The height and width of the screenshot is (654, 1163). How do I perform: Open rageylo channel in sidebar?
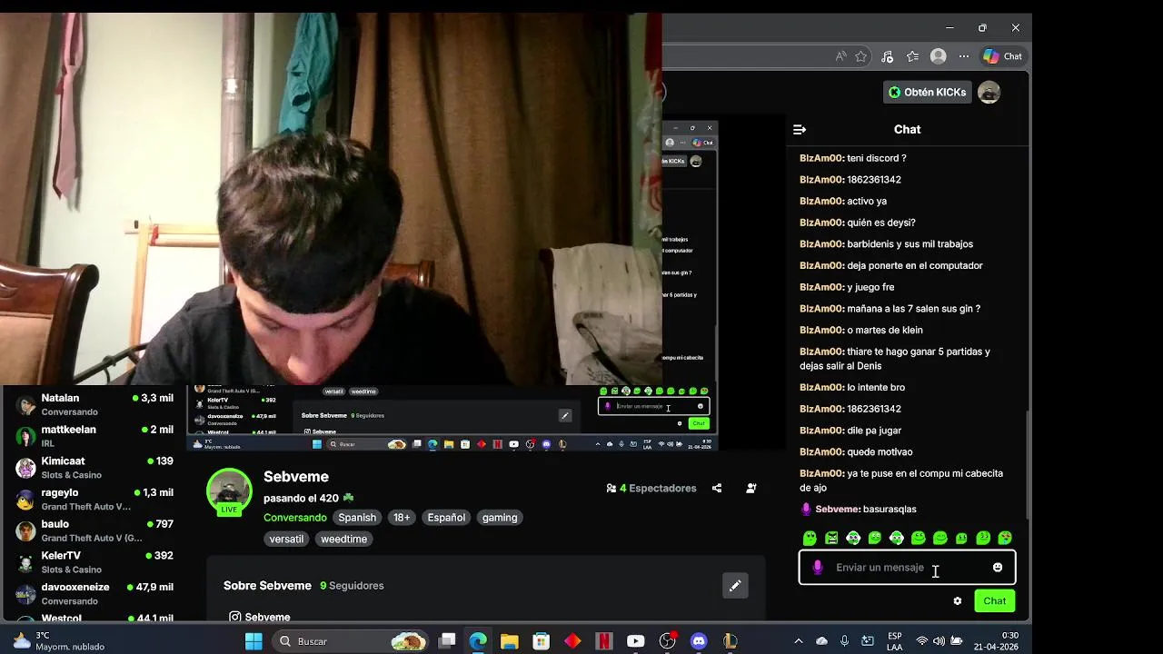tap(94, 499)
